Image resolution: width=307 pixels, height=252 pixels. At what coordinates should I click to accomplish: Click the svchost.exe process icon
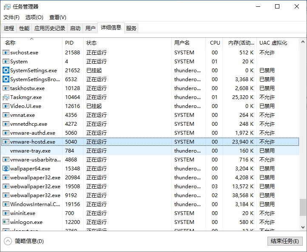(6, 52)
